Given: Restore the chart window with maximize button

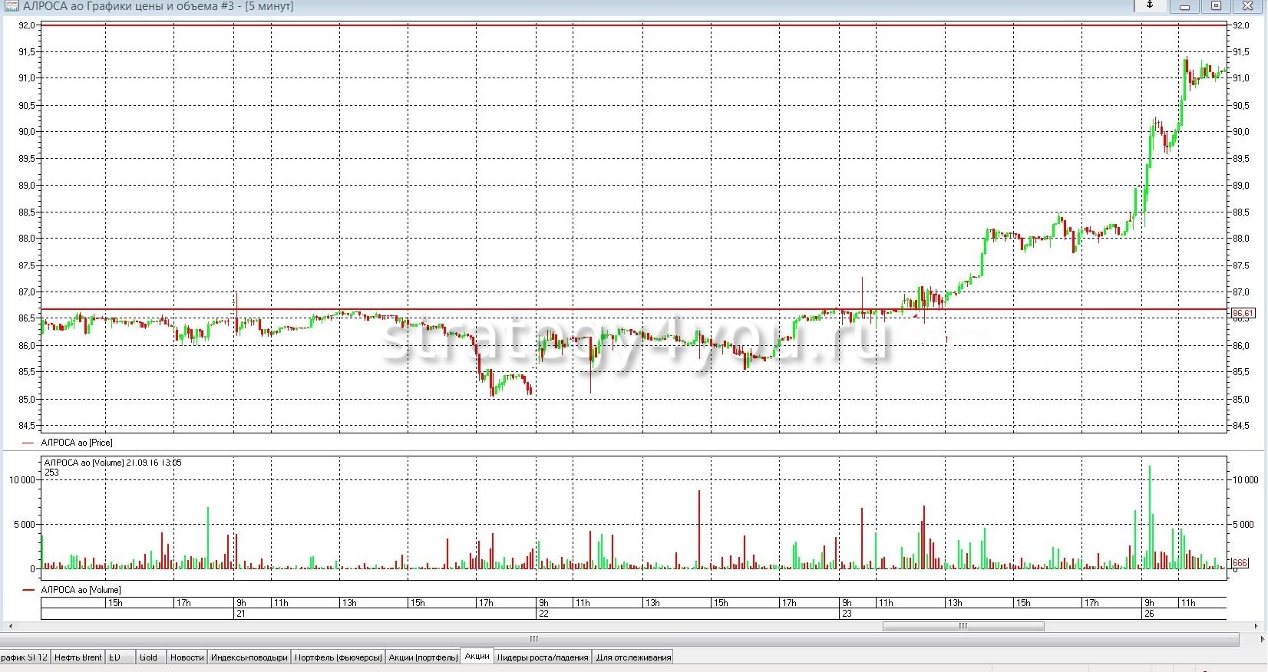Looking at the screenshot, I should tap(1216, 6).
